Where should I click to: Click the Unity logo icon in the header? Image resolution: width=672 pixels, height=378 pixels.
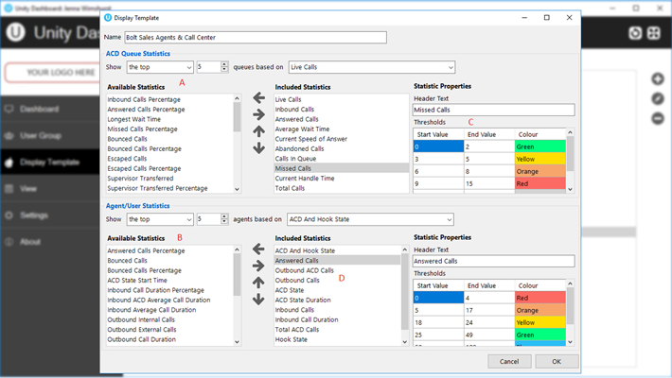(15, 32)
